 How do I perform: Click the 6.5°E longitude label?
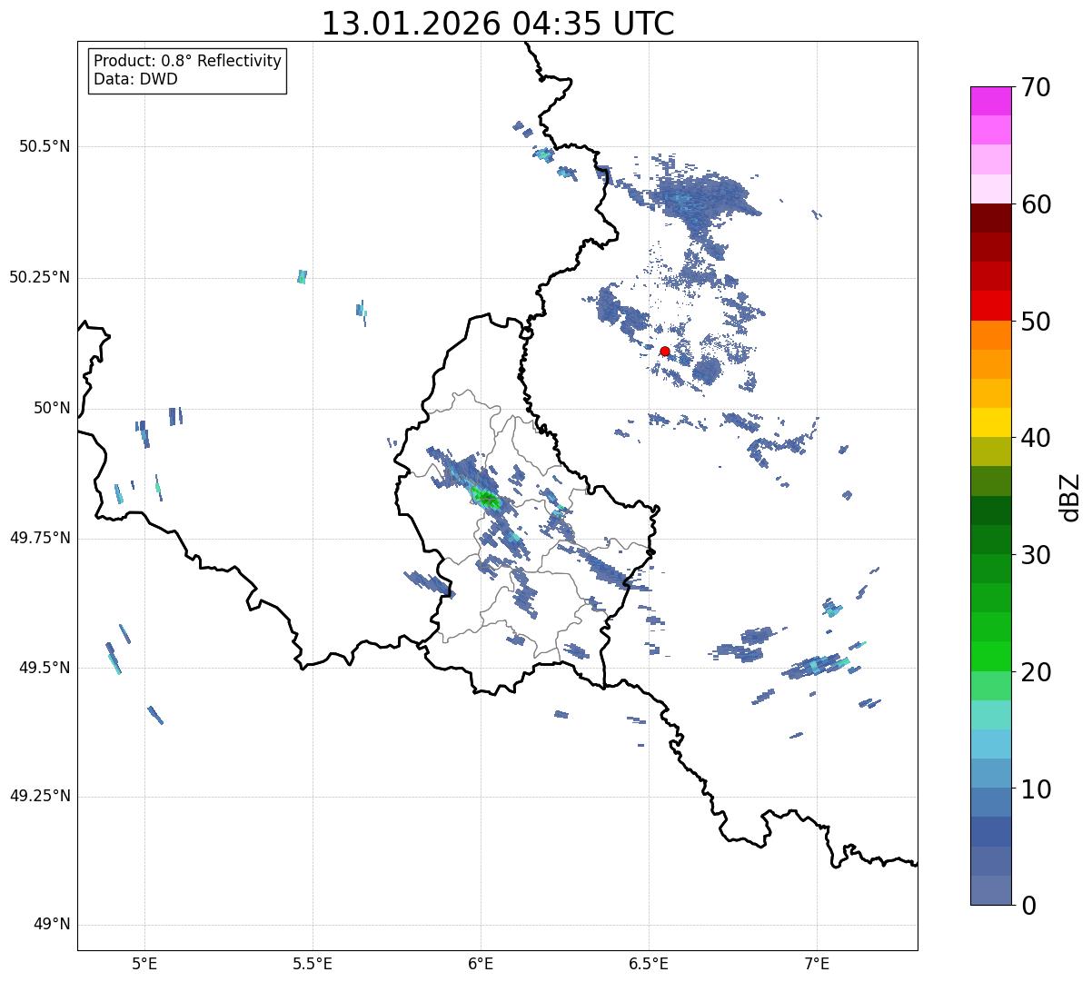pos(649,964)
